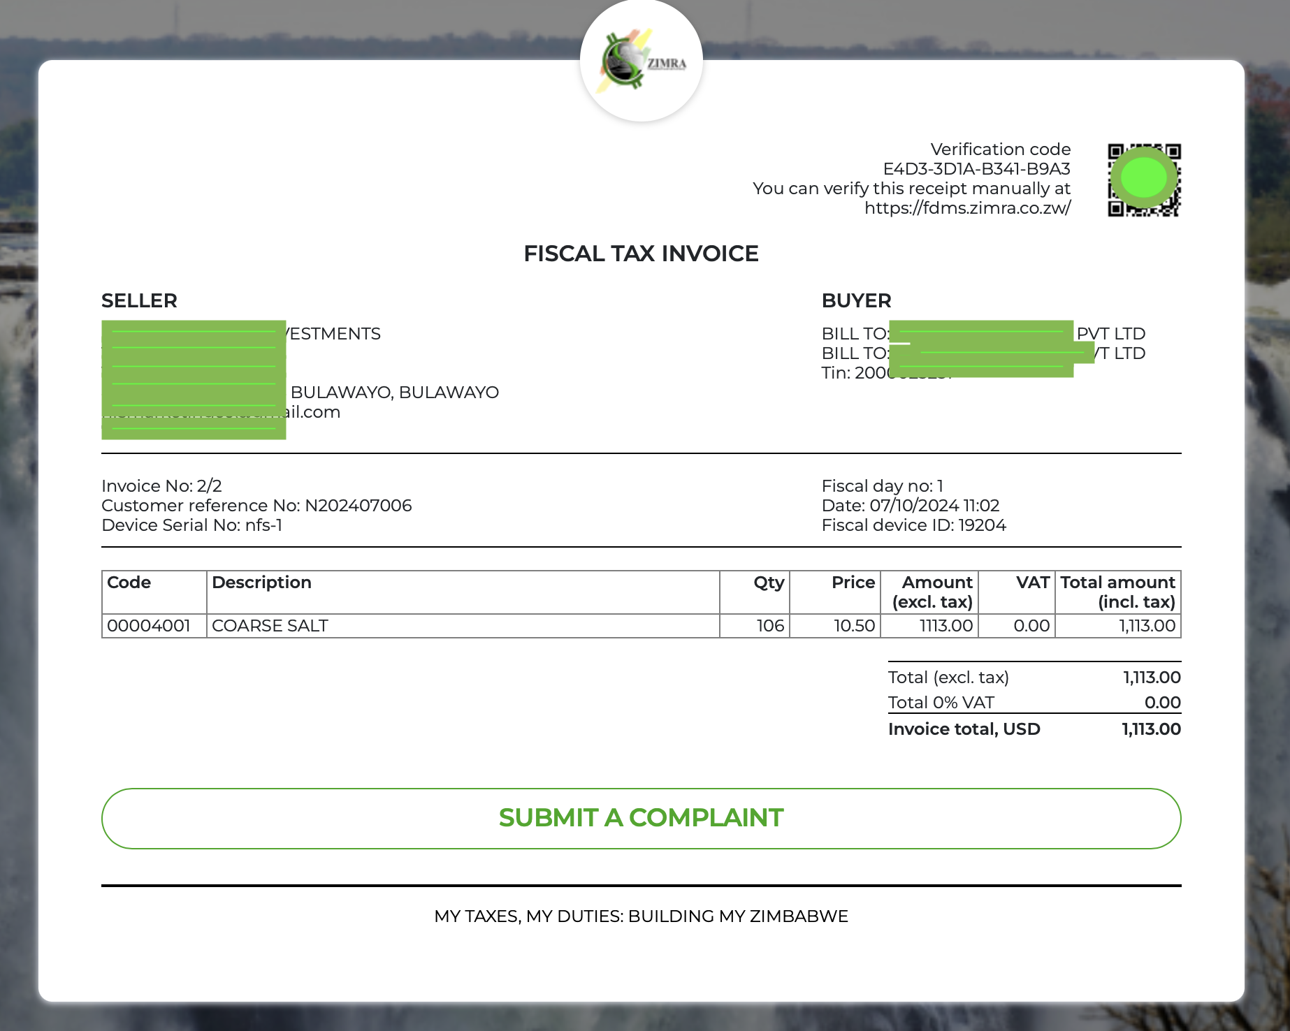Select verification code E4D3-3D1A-B341-B9A3
The width and height of the screenshot is (1290, 1031).
click(x=976, y=169)
